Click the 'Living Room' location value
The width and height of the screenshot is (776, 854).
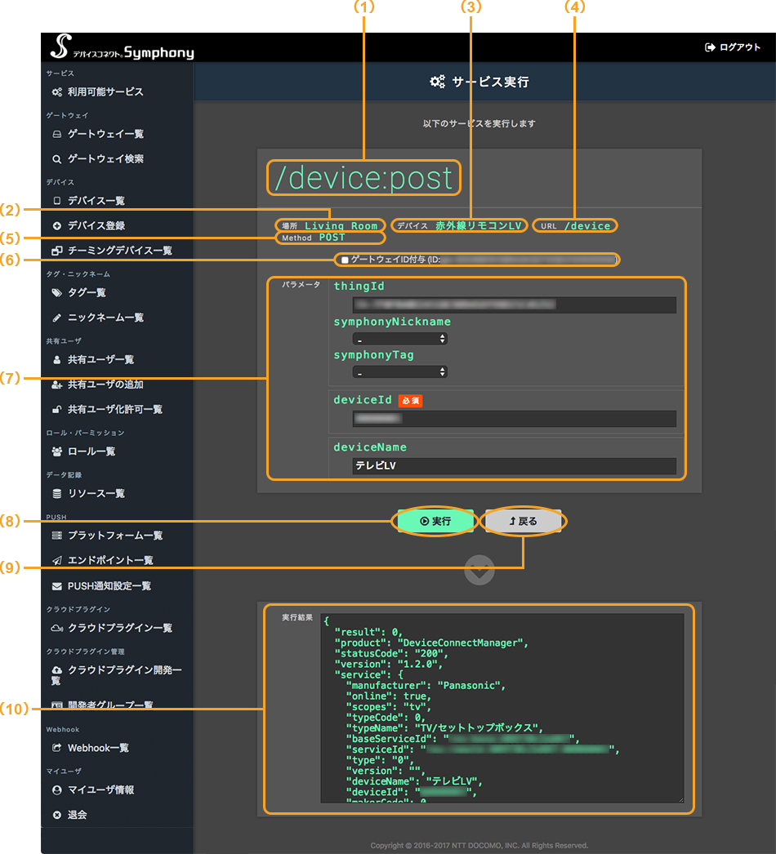point(341,226)
